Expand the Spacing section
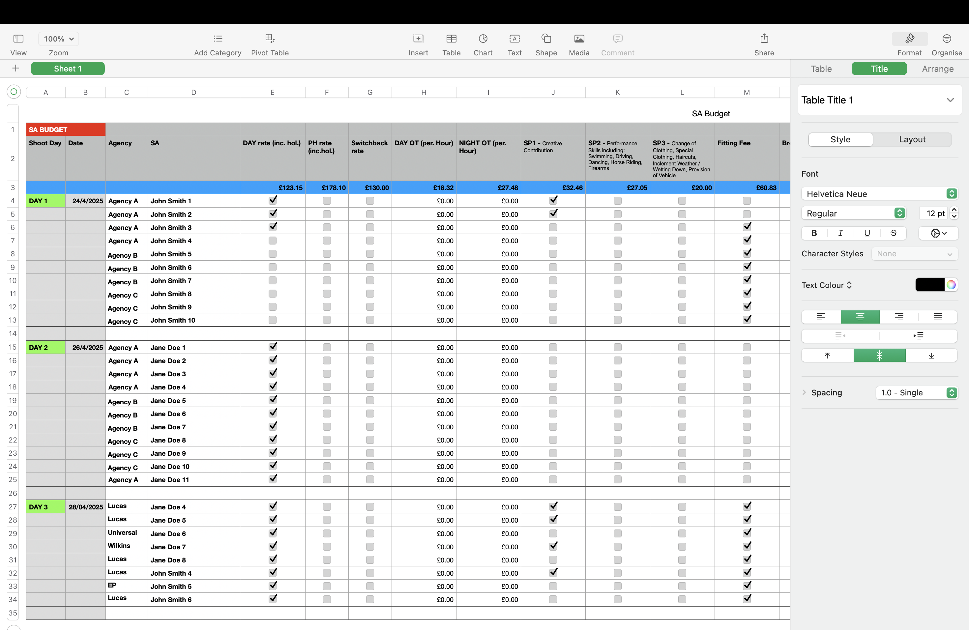 [804, 392]
